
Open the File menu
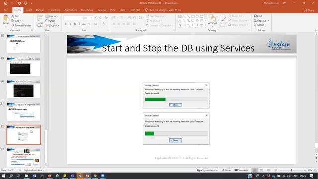click(x=6, y=10)
